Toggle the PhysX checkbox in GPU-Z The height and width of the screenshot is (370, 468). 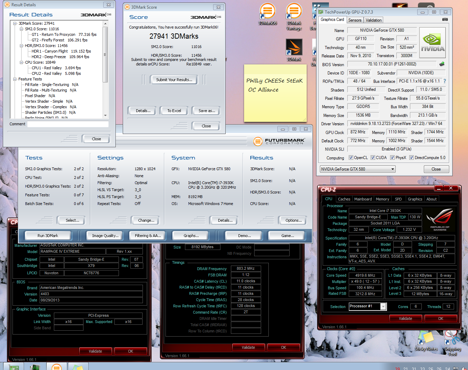click(392, 158)
